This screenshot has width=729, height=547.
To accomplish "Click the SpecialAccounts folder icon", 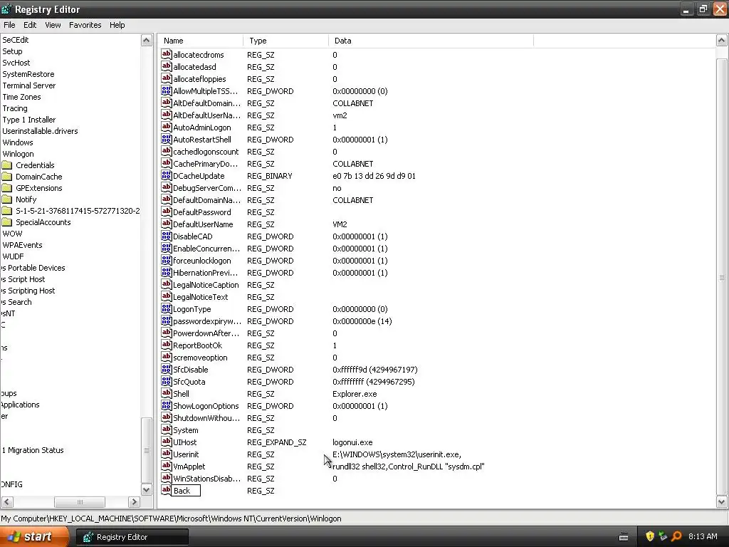I will (x=7, y=222).
